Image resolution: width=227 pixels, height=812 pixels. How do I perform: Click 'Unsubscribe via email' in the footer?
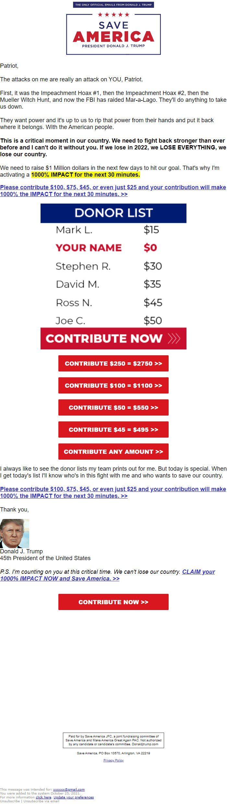click(41, 801)
